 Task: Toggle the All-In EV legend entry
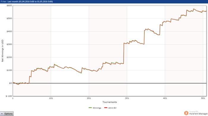pyautogui.click(x=110, y=108)
